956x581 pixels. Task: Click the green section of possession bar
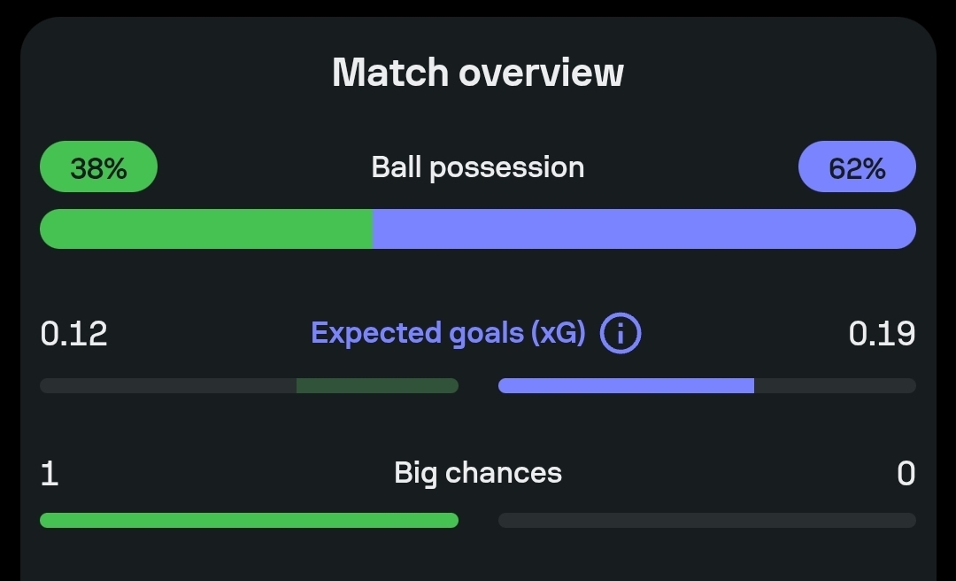click(x=206, y=229)
